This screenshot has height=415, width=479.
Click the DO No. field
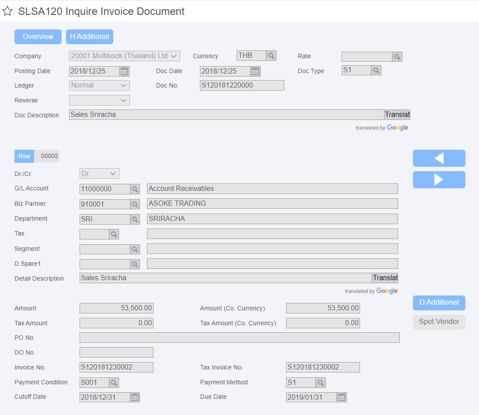[x=116, y=352]
